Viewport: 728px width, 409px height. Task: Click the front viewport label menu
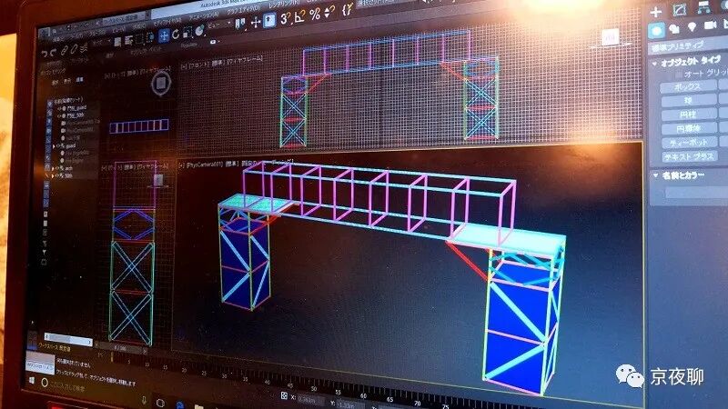pyautogui.click(x=222, y=62)
